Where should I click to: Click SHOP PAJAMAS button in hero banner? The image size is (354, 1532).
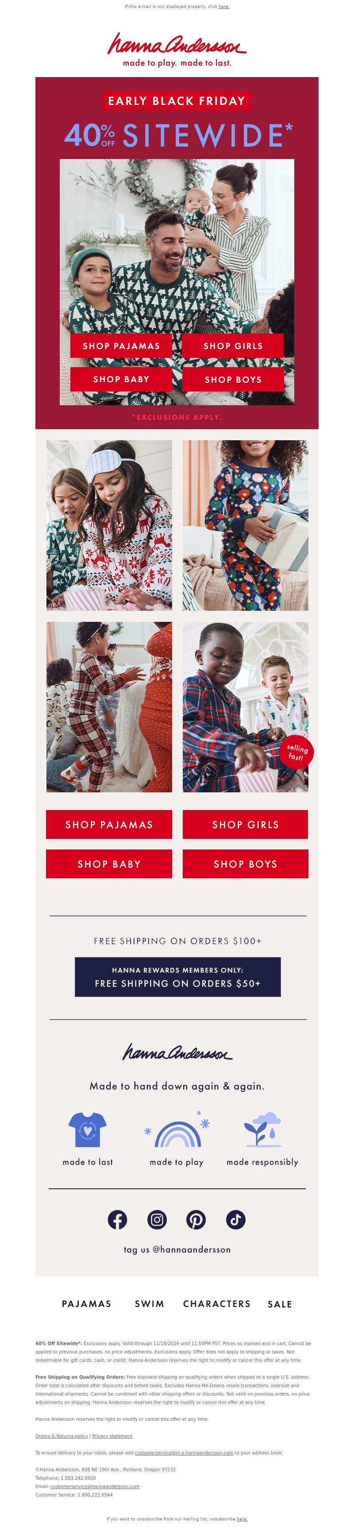(x=121, y=345)
